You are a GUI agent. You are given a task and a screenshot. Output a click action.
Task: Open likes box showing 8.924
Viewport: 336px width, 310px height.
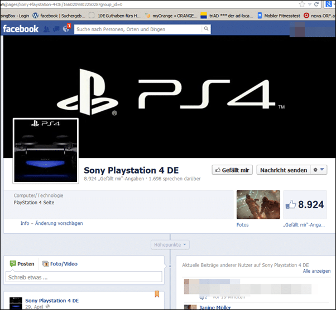pyautogui.click(x=305, y=204)
